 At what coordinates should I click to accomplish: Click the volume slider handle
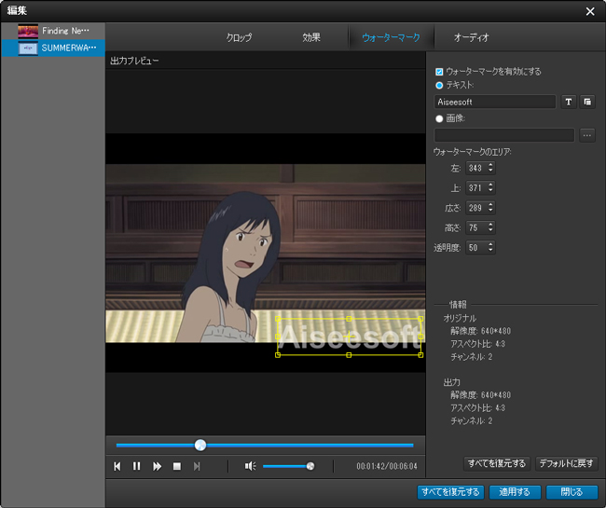coord(310,466)
